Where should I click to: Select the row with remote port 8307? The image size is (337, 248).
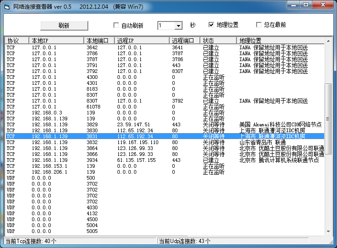click(x=165, y=71)
